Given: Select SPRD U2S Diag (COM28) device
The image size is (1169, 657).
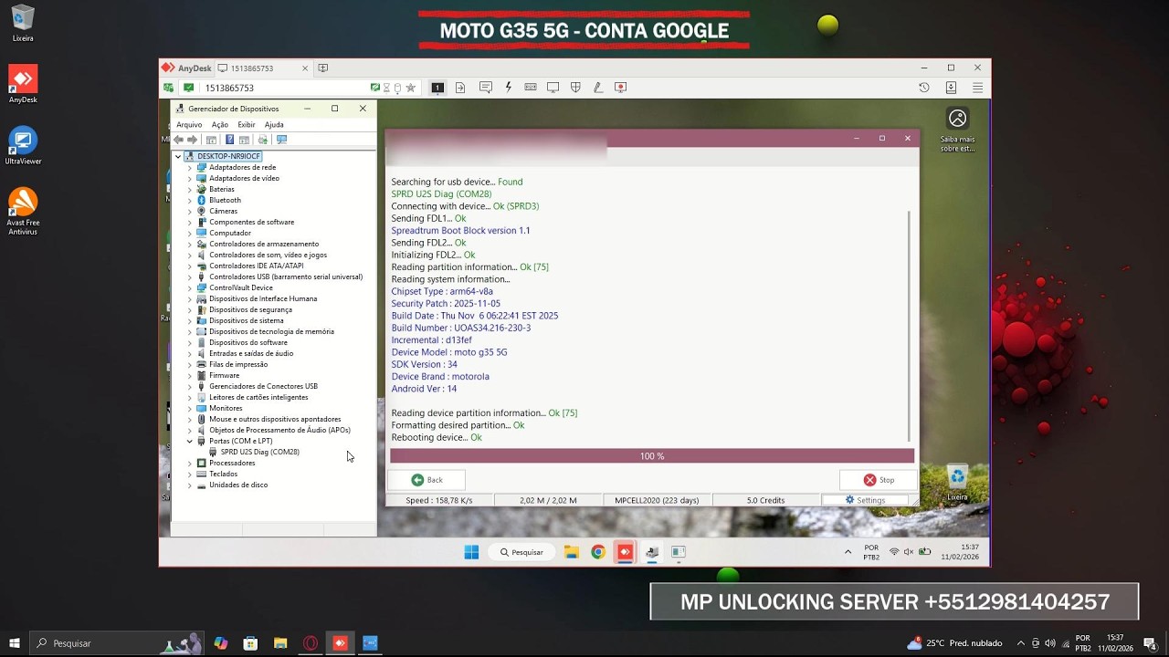Looking at the screenshot, I should click(260, 452).
